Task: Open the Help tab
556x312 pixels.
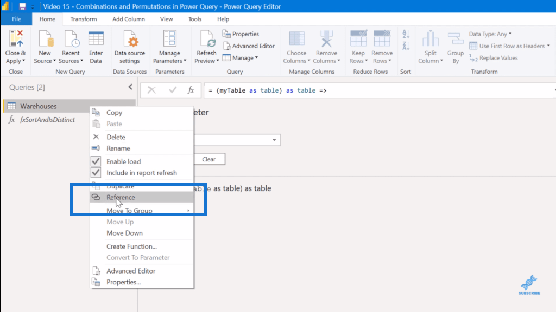Action: click(223, 19)
